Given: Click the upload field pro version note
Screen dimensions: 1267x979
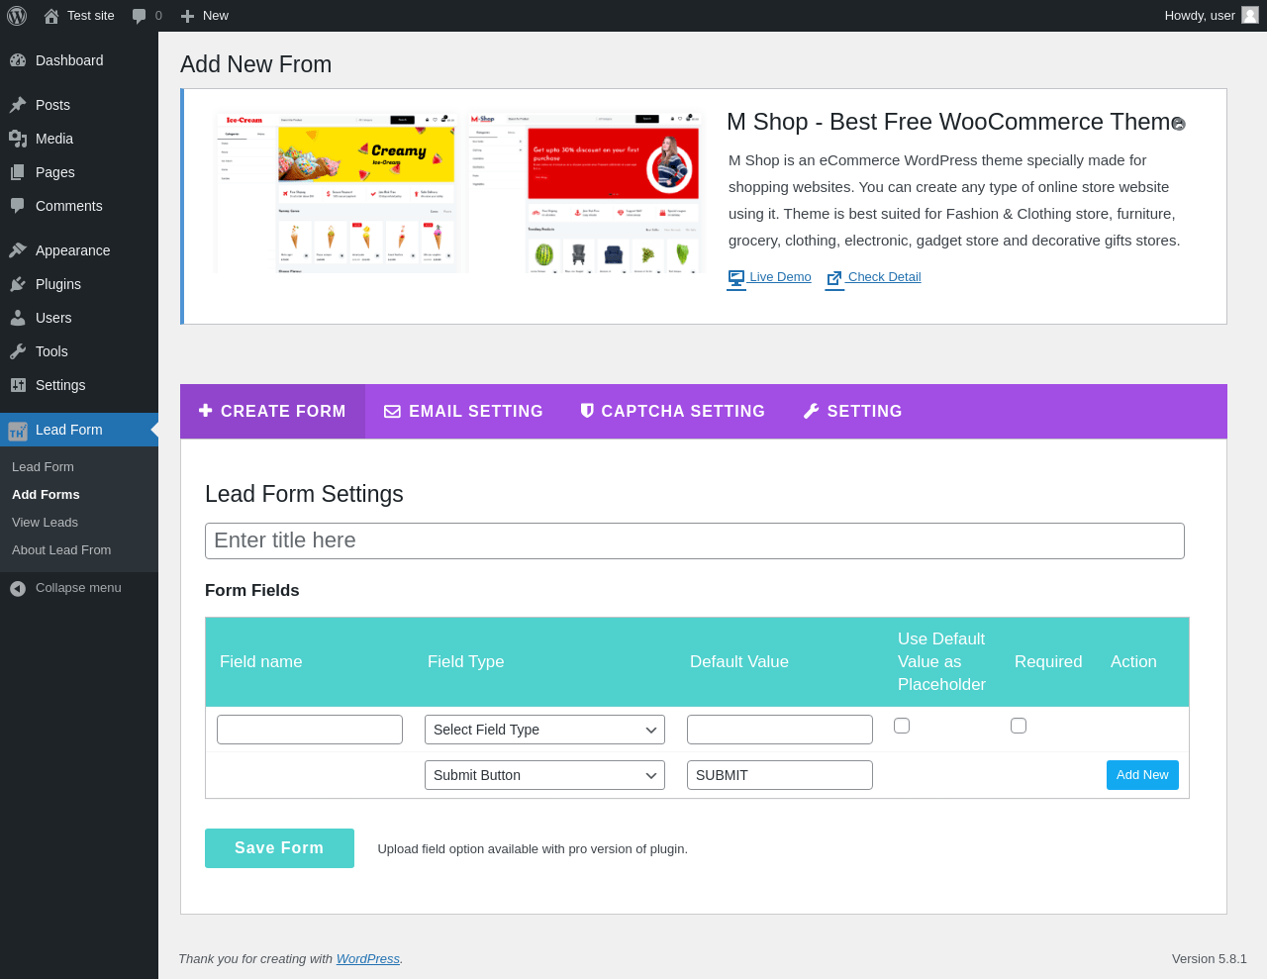Looking at the screenshot, I should point(533,849).
